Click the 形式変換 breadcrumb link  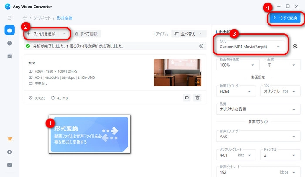[64, 18]
